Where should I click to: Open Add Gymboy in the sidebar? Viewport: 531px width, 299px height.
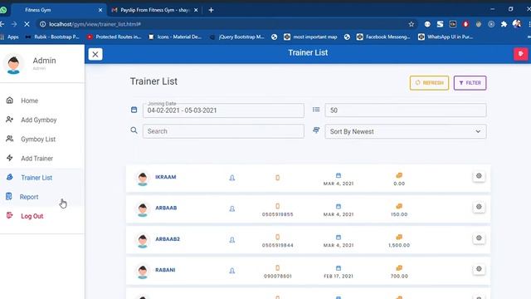click(x=39, y=120)
